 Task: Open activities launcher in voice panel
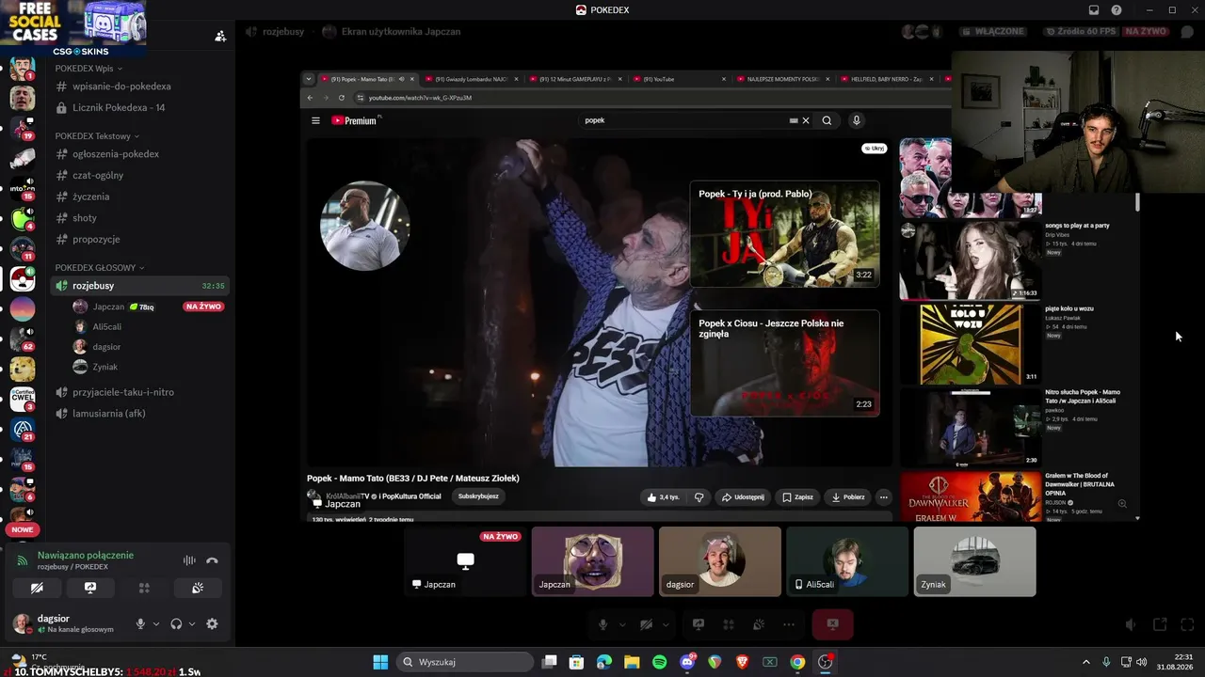(144, 588)
